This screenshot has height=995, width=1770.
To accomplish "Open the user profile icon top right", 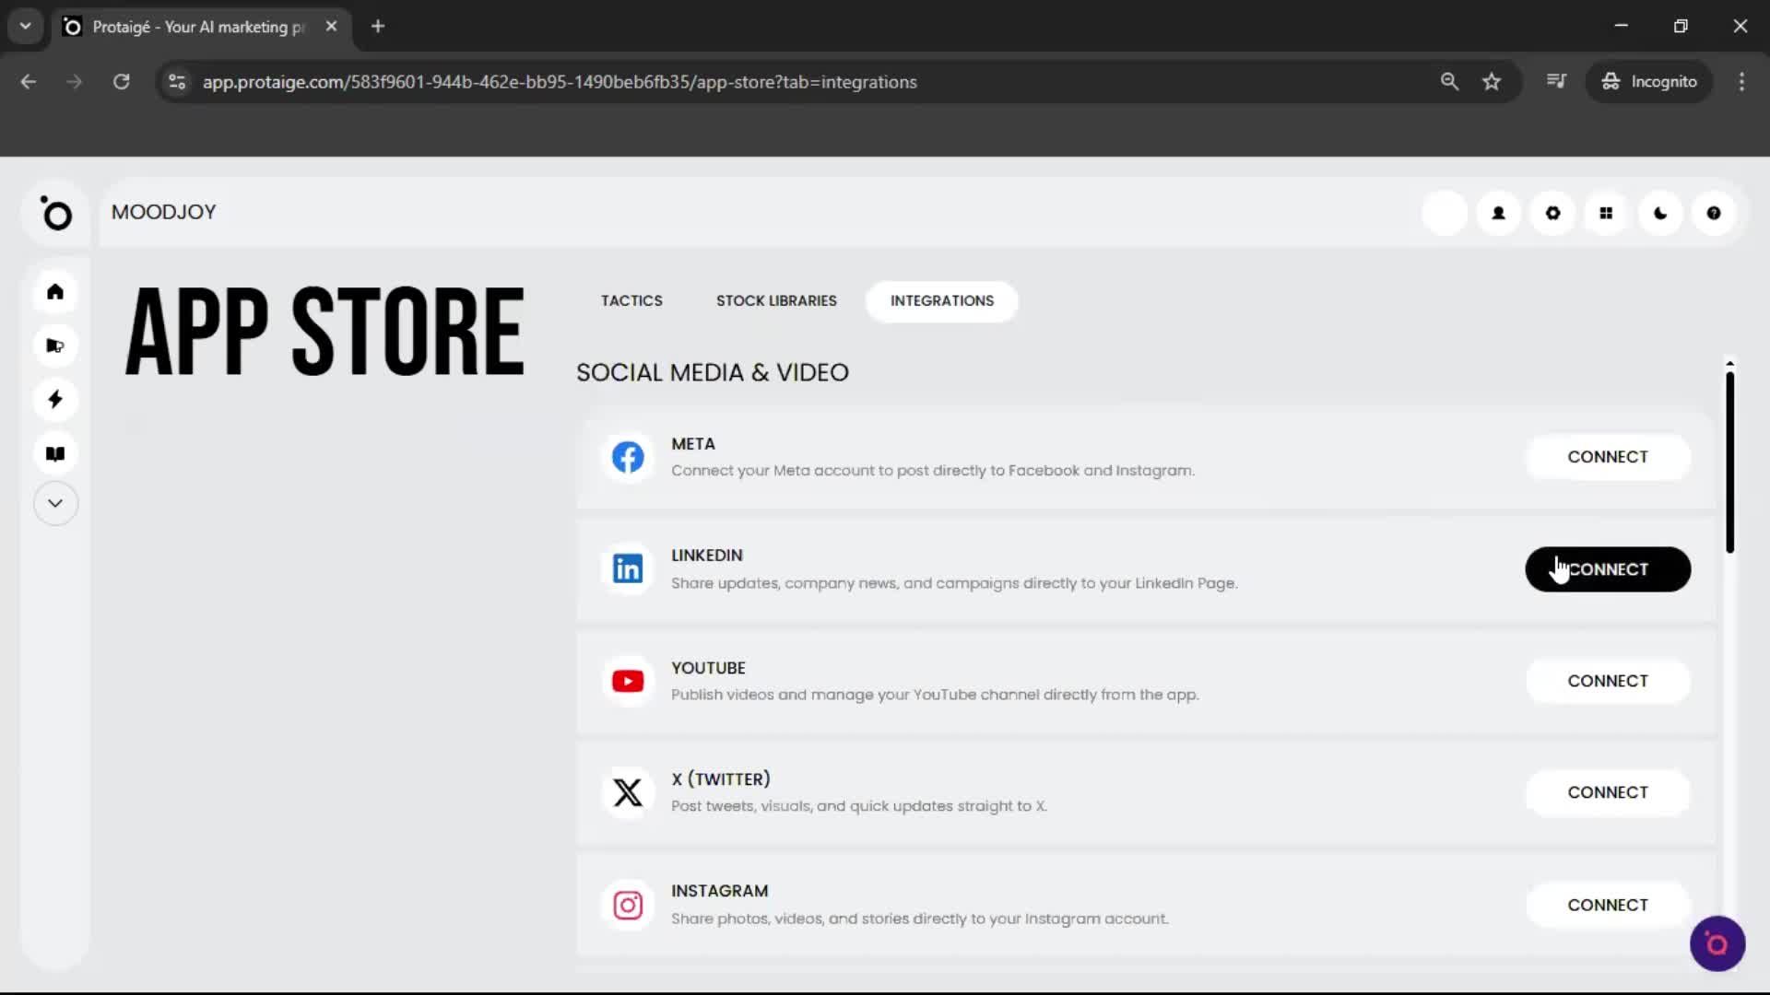I will pos(1498,213).
